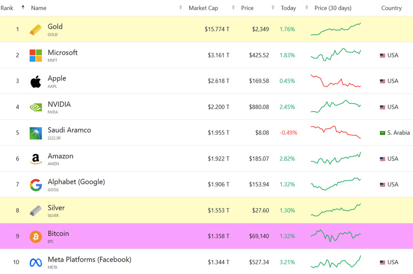Viewport: 413px width, 274px height.
Task: Open the Microsoft company link
Action: pos(62,53)
